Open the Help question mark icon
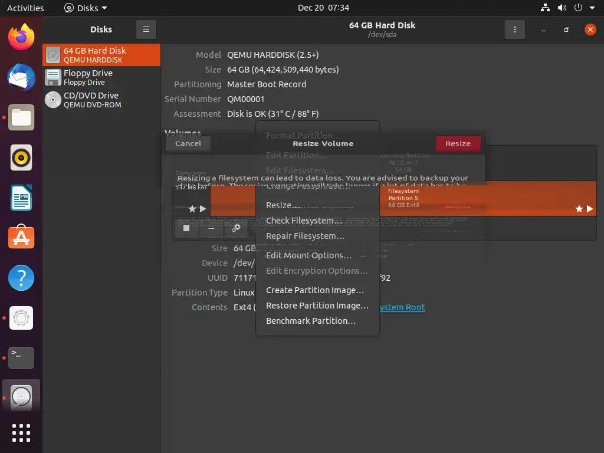Viewport: 604px width, 453px height. click(21, 278)
